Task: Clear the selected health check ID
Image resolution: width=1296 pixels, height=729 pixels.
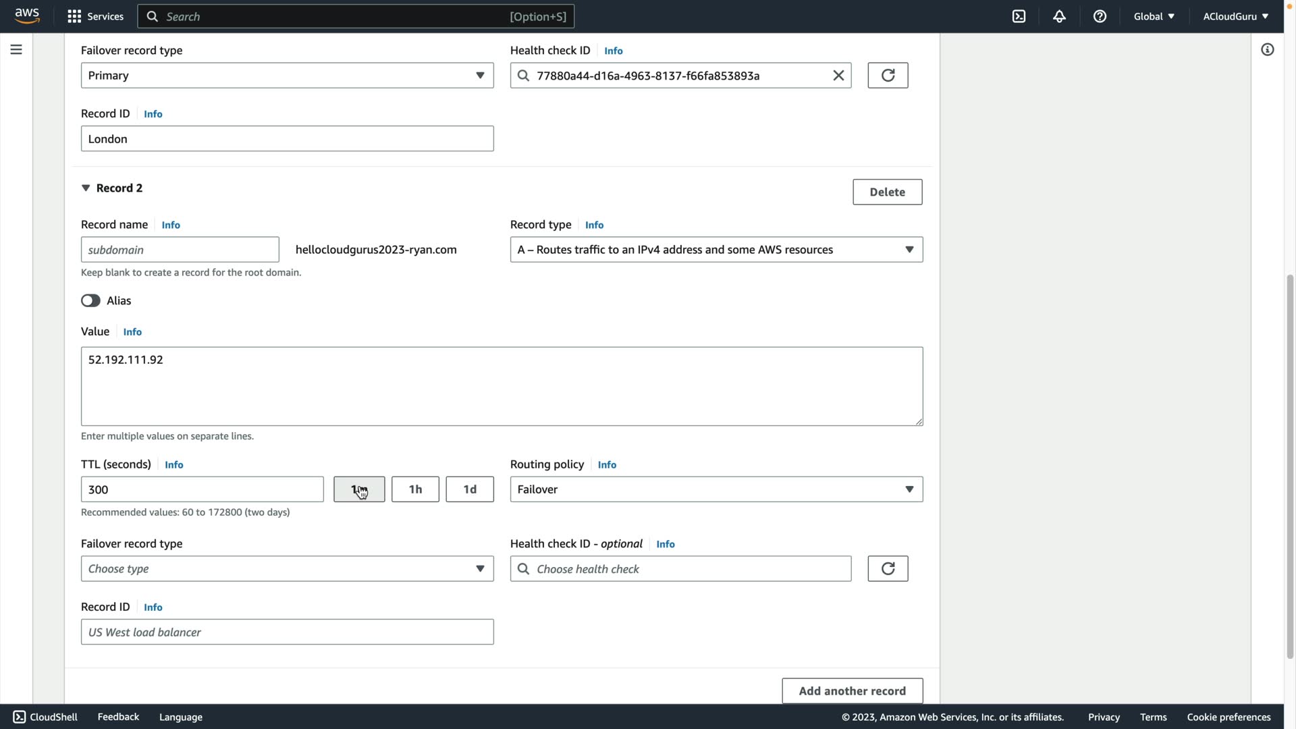Action: 838,76
